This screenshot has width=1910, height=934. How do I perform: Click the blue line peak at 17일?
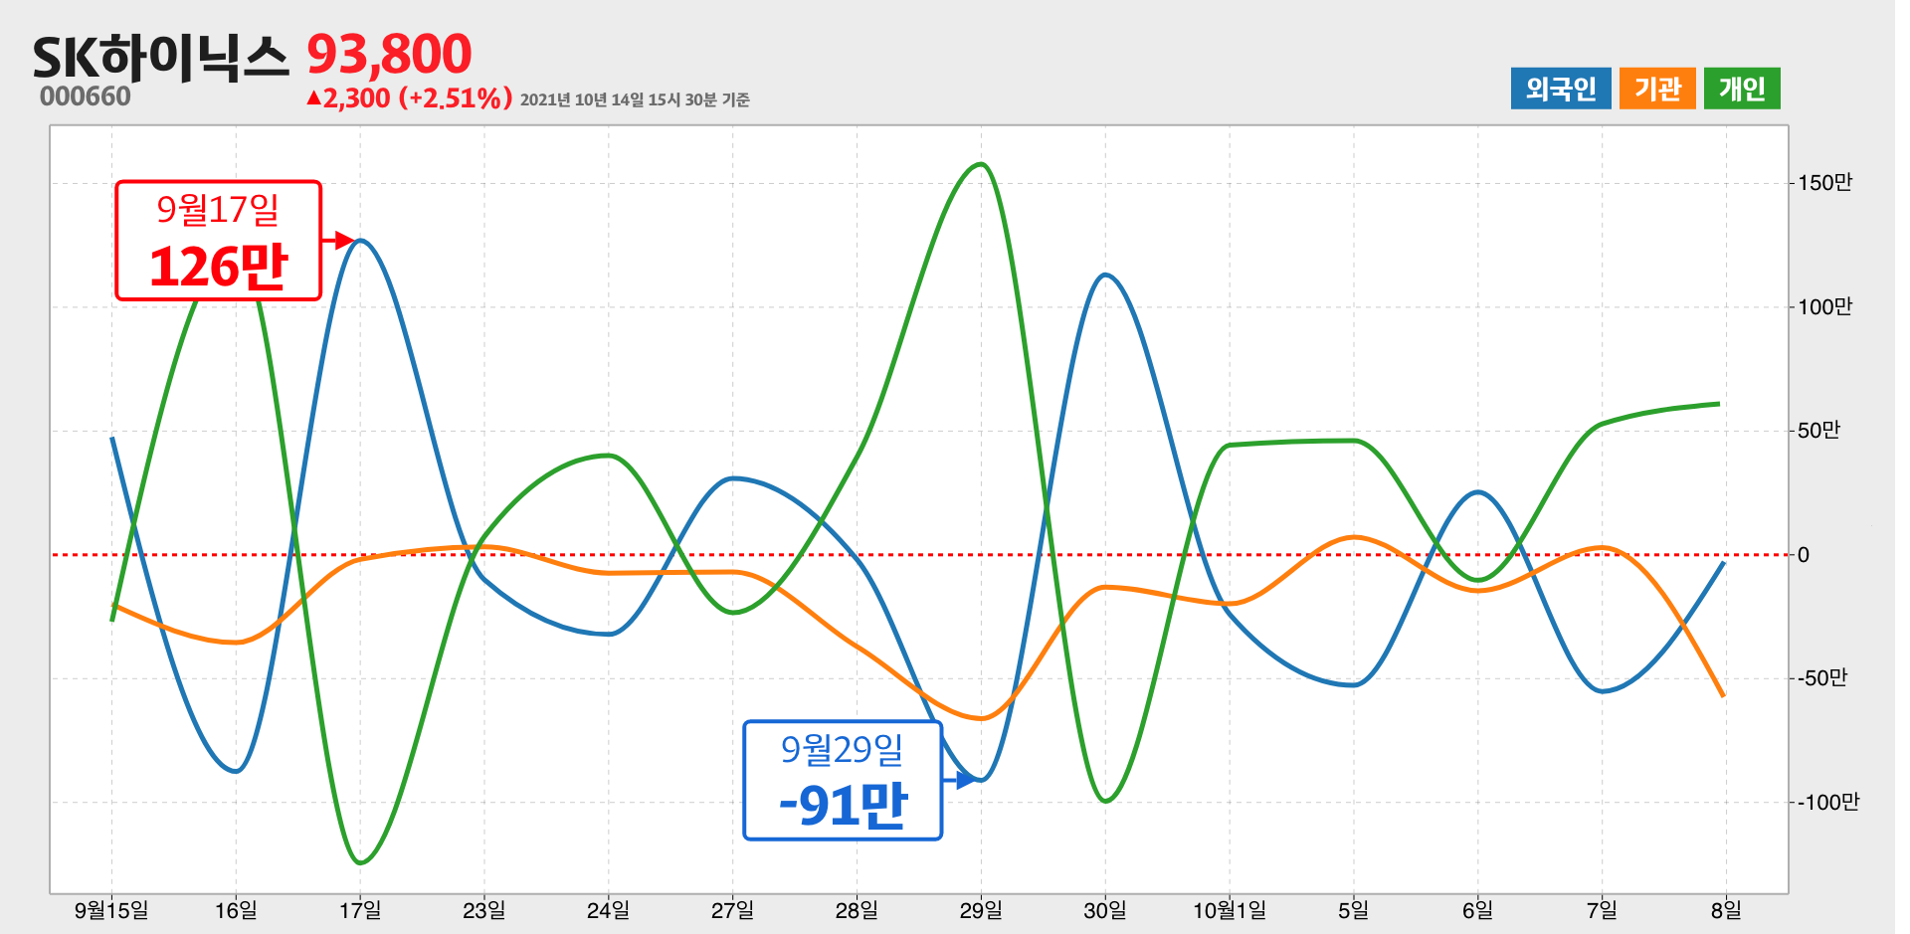(x=360, y=241)
